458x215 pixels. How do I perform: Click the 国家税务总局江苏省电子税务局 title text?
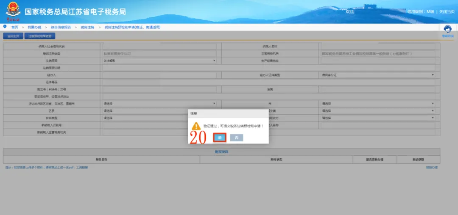75,12
